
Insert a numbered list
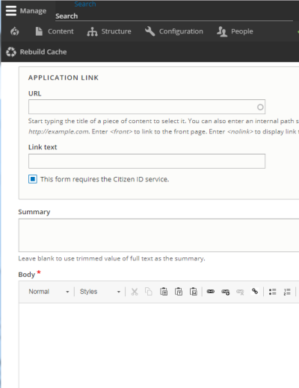287,292
